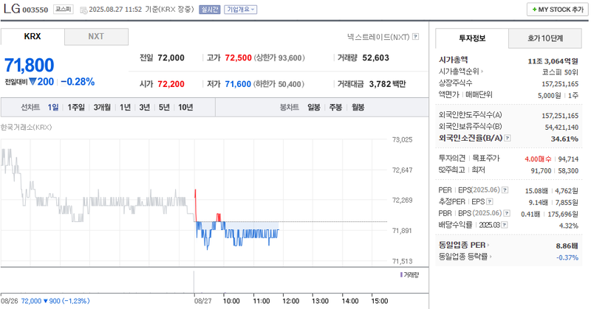Switch to the NXT tab
The width and height of the screenshot is (591, 309).
pos(96,37)
